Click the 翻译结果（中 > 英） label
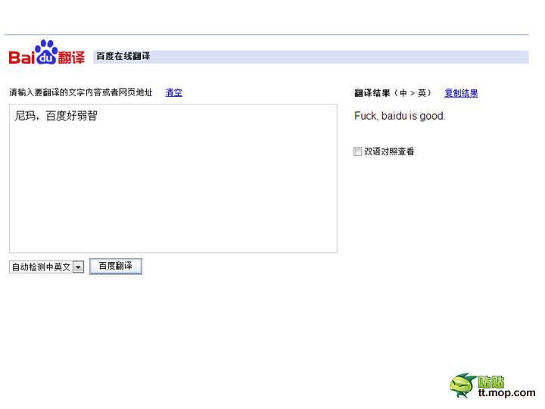 392,94
